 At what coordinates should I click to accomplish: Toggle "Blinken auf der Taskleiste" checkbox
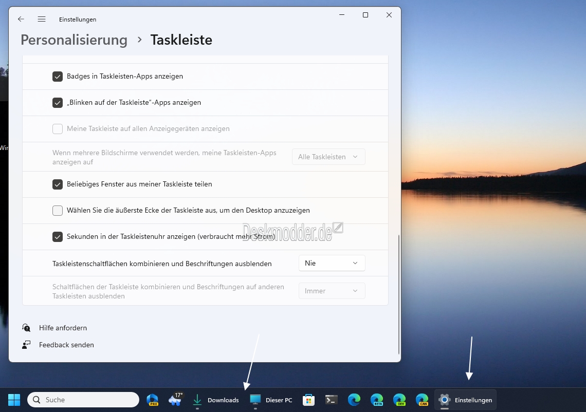pos(58,103)
